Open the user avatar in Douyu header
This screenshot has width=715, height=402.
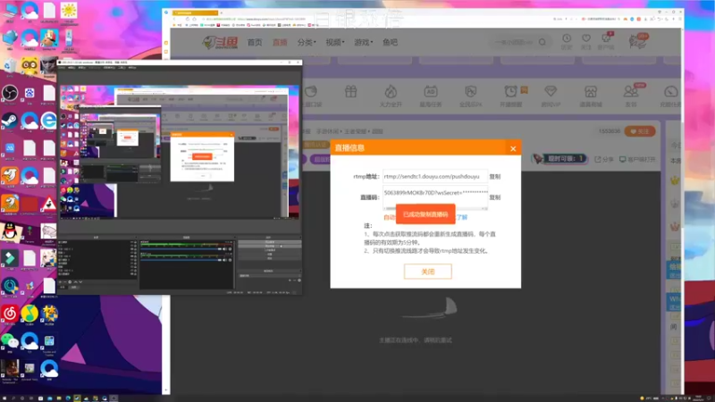click(x=638, y=41)
